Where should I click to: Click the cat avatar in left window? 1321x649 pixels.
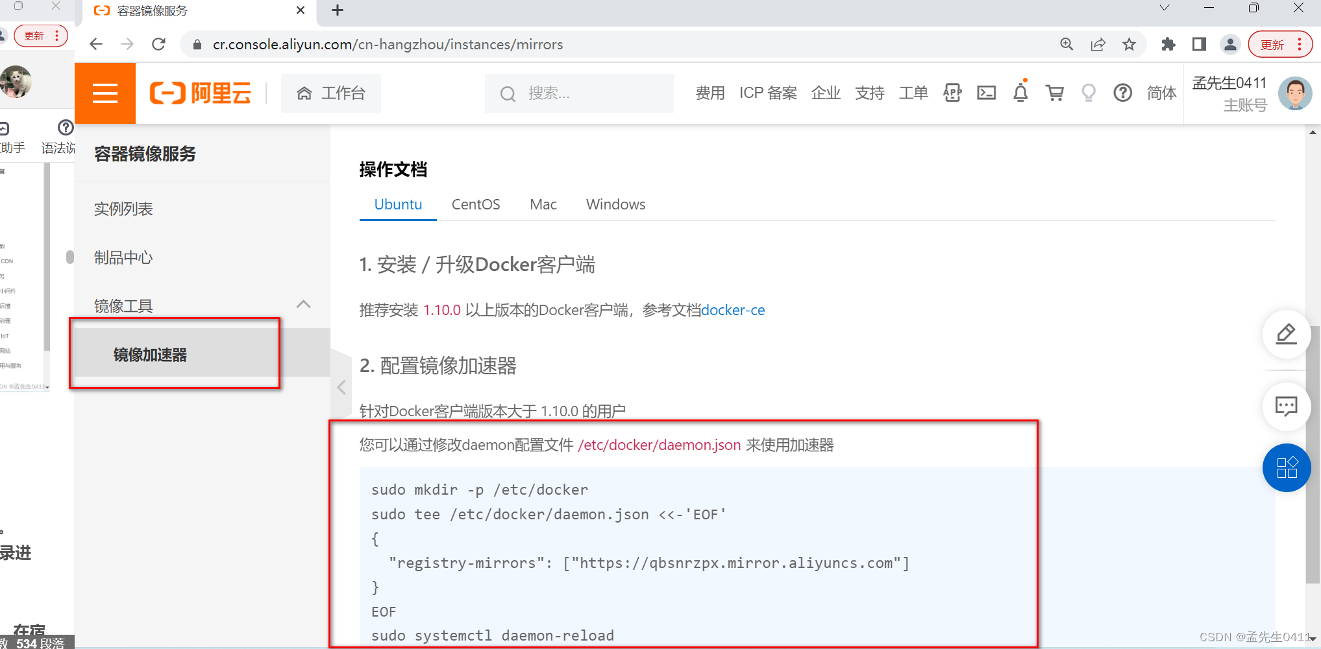[x=16, y=82]
